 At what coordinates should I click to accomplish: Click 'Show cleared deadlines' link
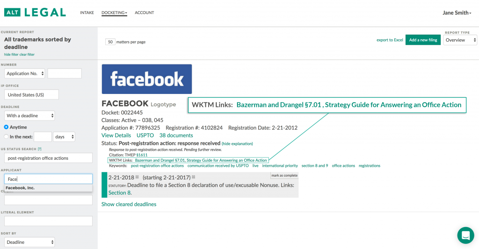tap(129, 205)
